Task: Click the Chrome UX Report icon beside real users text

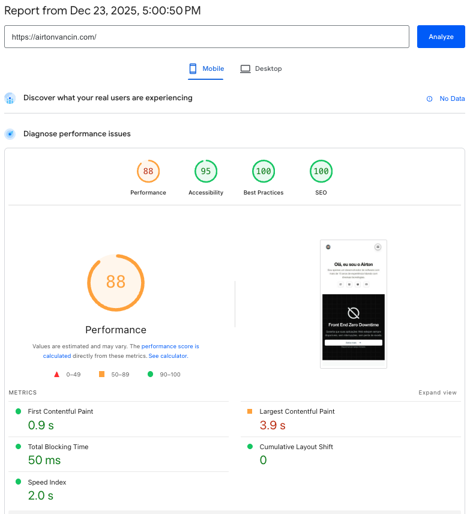Action: (x=10, y=97)
